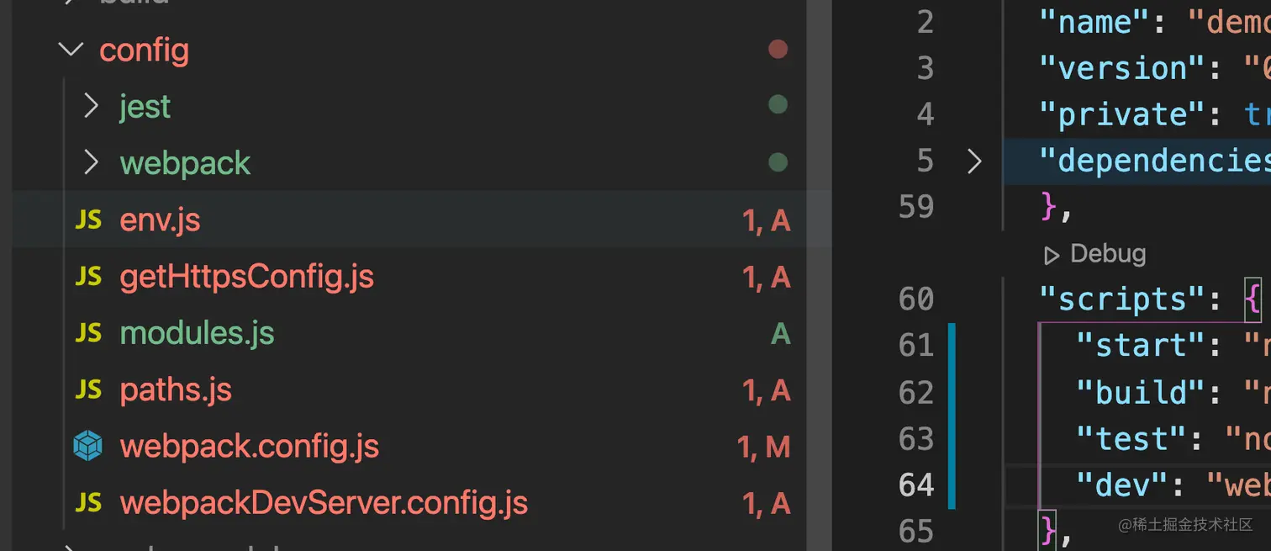This screenshot has width=1271, height=551.
Task: Click line number 64 in the gutter
Action: click(915, 485)
